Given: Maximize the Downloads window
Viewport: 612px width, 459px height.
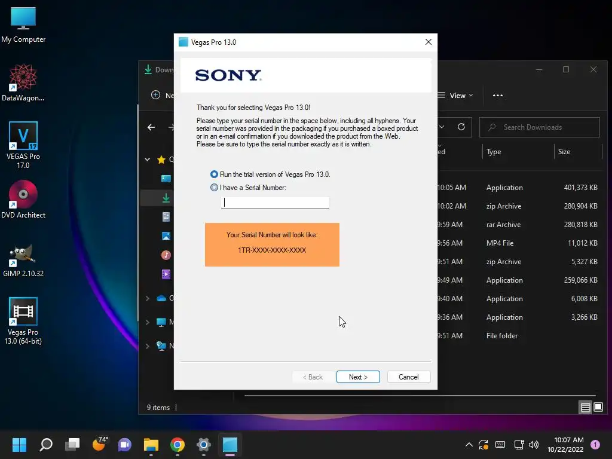Looking at the screenshot, I should tap(565, 69).
